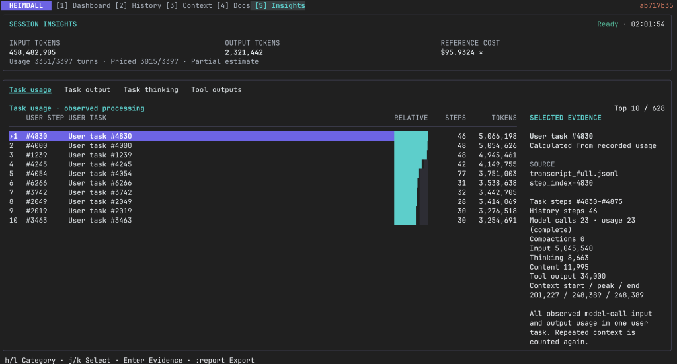Click the Ready status indicator

(x=608, y=24)
